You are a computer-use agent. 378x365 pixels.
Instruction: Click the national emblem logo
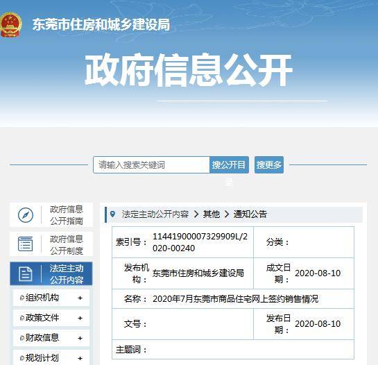click(x=10, y=25)
